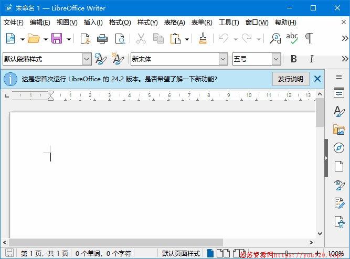The height and width of the screenshot is (259, 350).
Task: Expand Undo history dropdown arrow
Action: coord(236,39)
